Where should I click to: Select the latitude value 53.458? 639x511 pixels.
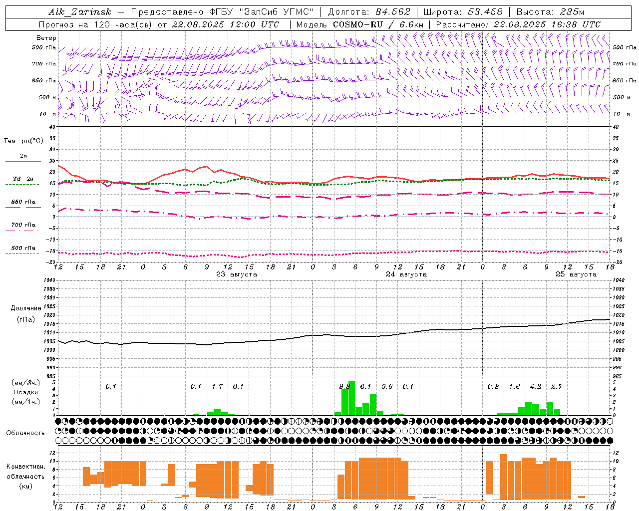pos(485,12)
